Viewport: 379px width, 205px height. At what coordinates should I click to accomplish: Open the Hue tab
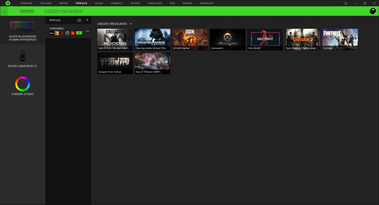click(x=172, y=3)
